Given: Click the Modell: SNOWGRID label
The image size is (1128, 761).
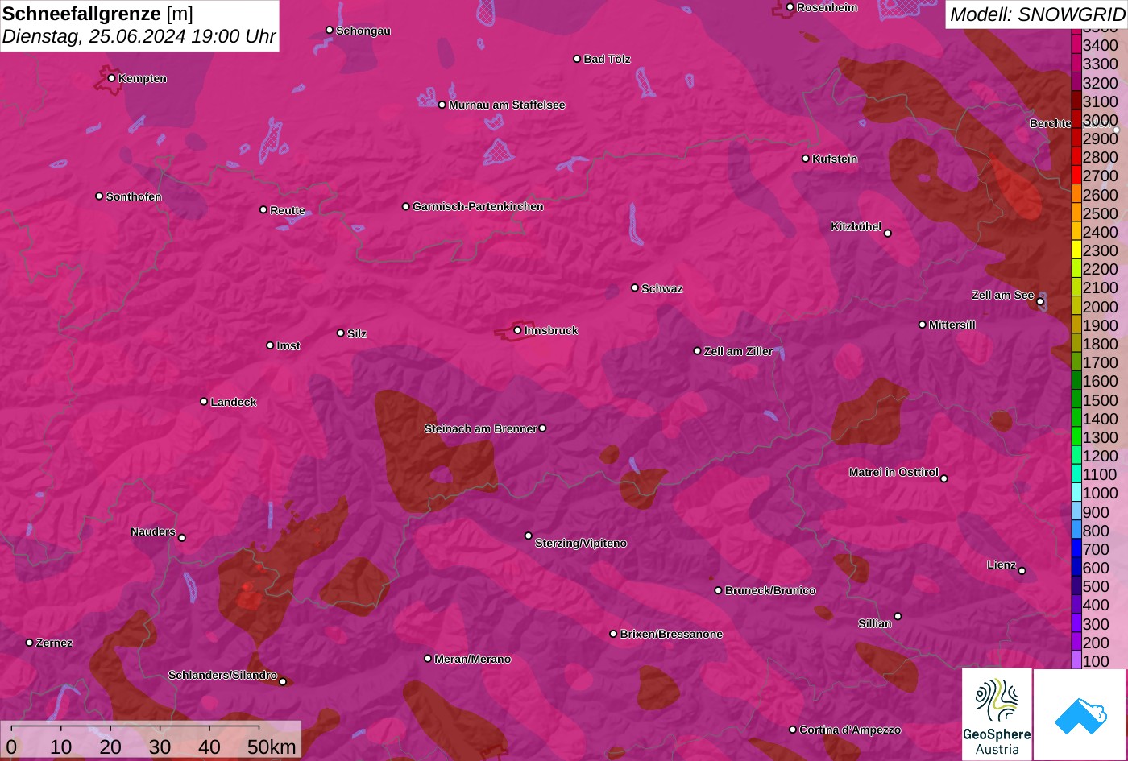Looking at the screenshot, I should coord(1037,14).
